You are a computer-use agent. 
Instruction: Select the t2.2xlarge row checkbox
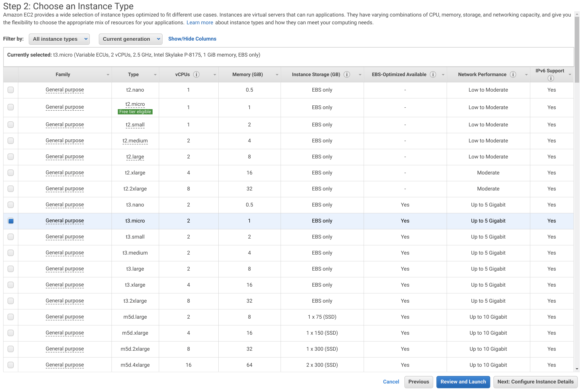(x=11, y=189)
